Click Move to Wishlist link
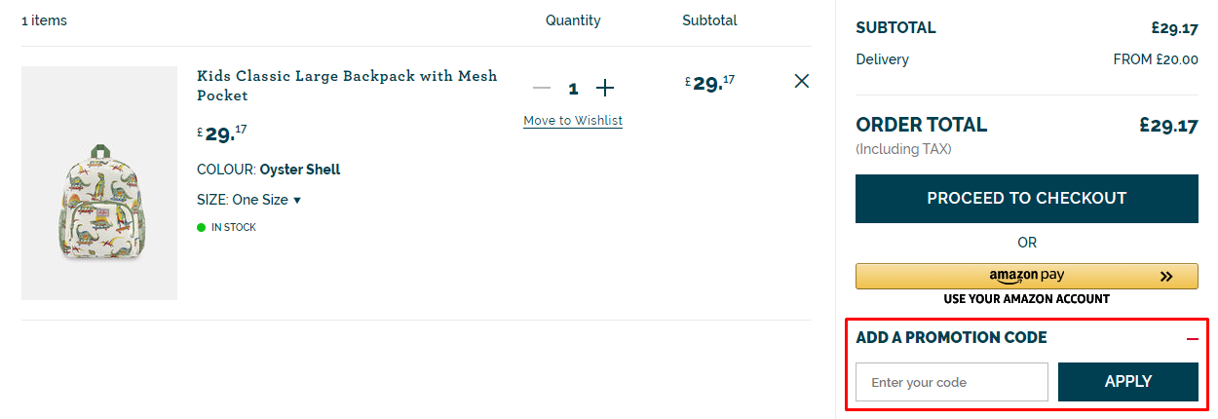The width and height of the screenshot is (1218, 419). point(573,121)
